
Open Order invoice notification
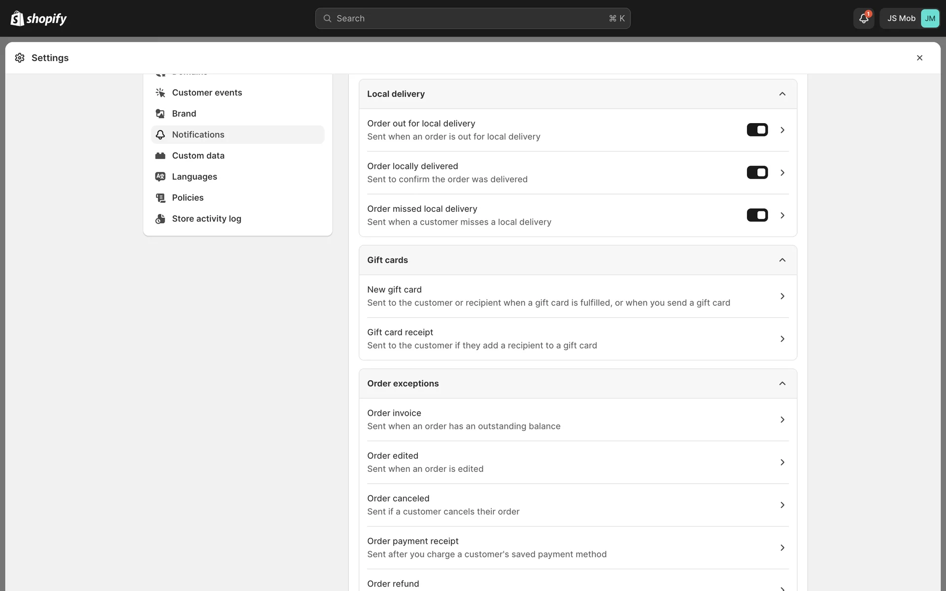pos(576,420)
